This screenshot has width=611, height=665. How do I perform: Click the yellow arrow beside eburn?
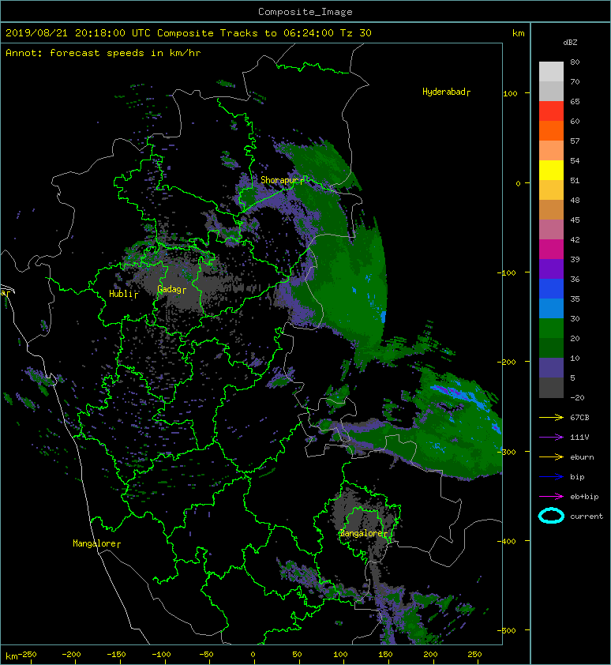(x=551, y=457)
